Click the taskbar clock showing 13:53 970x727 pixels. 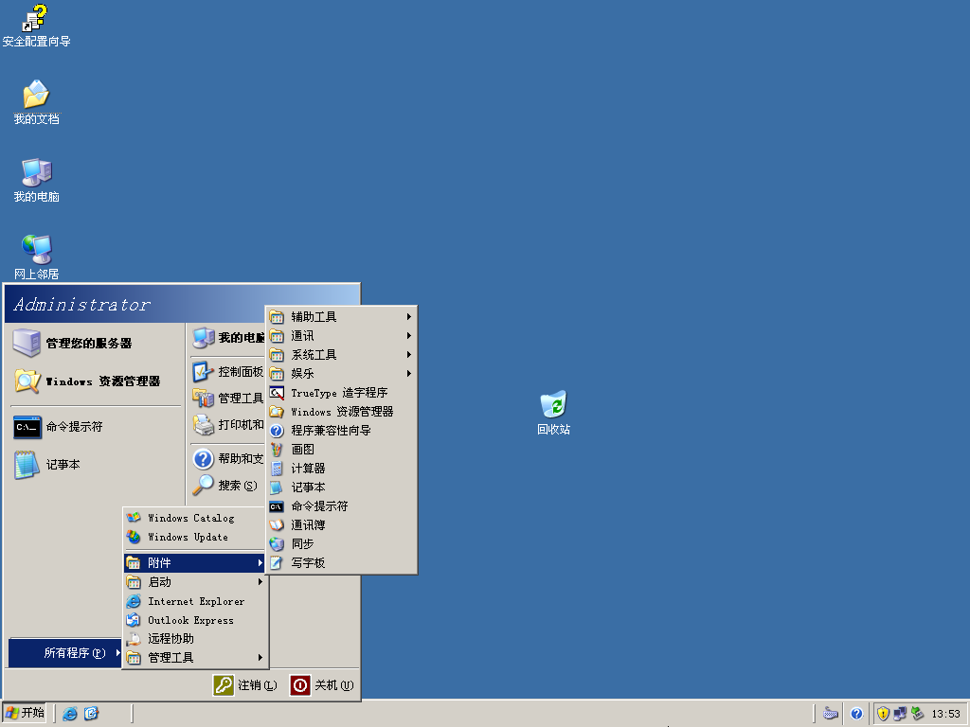pyautogui.click(x=946, y=714)
